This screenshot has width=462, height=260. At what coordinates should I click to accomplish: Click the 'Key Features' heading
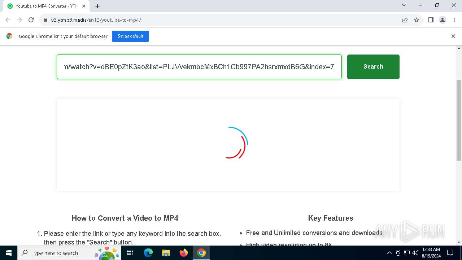click(331, 218)
